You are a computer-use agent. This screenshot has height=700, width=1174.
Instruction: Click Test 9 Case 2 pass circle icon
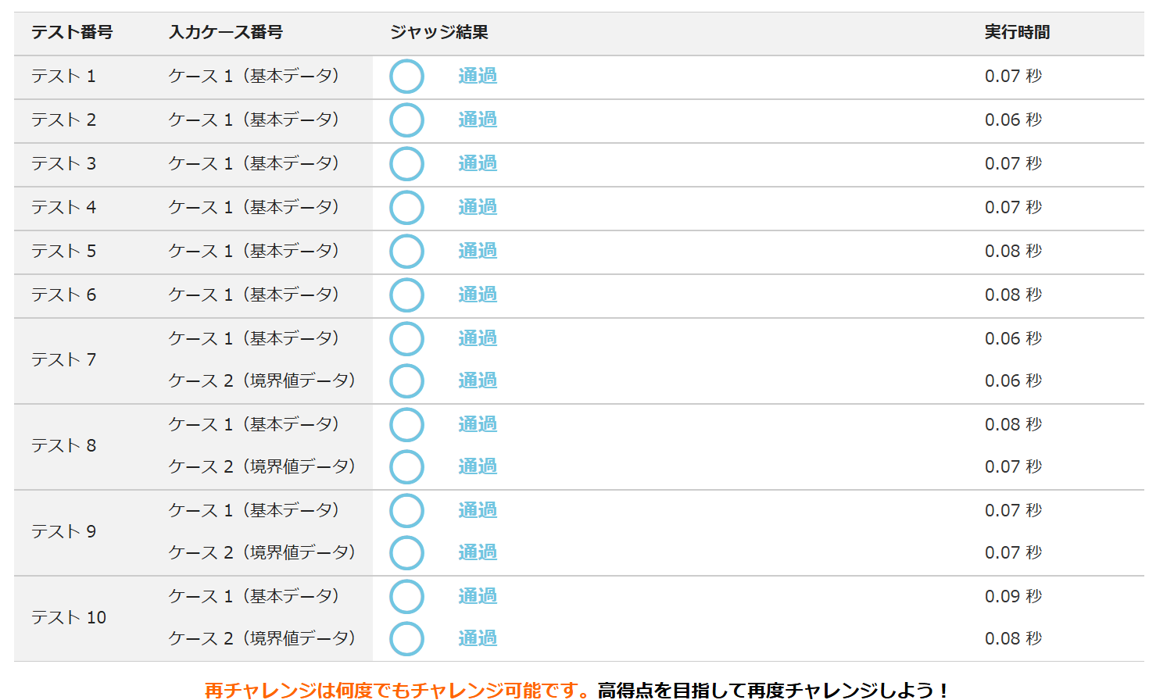point(407,553)
